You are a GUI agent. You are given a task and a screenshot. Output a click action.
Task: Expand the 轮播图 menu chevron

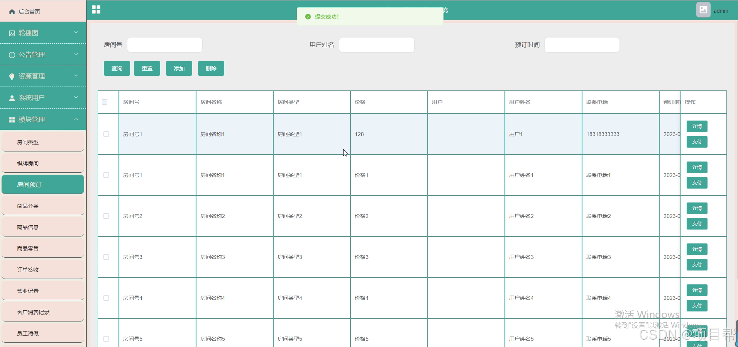point(76,32)
